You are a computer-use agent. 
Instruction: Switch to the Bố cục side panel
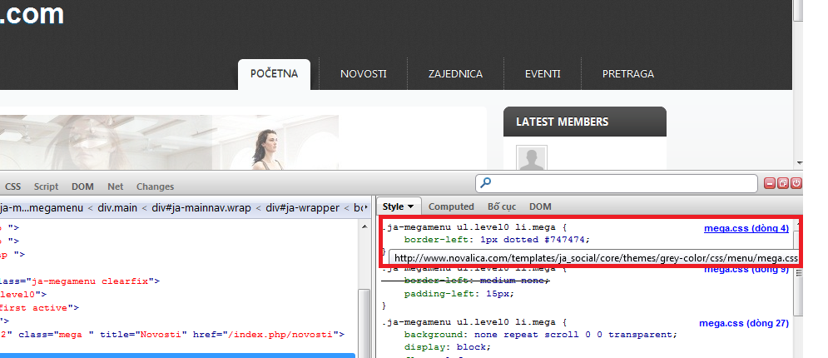502,206
